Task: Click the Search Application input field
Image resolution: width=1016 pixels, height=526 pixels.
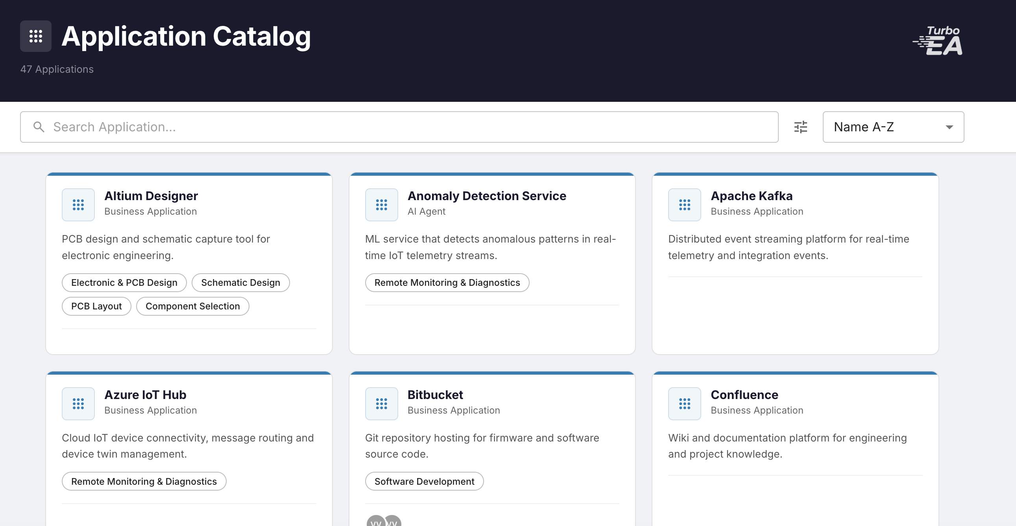Action: [276, 127]
